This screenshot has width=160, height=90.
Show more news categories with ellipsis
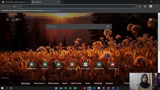pos(117,83)
